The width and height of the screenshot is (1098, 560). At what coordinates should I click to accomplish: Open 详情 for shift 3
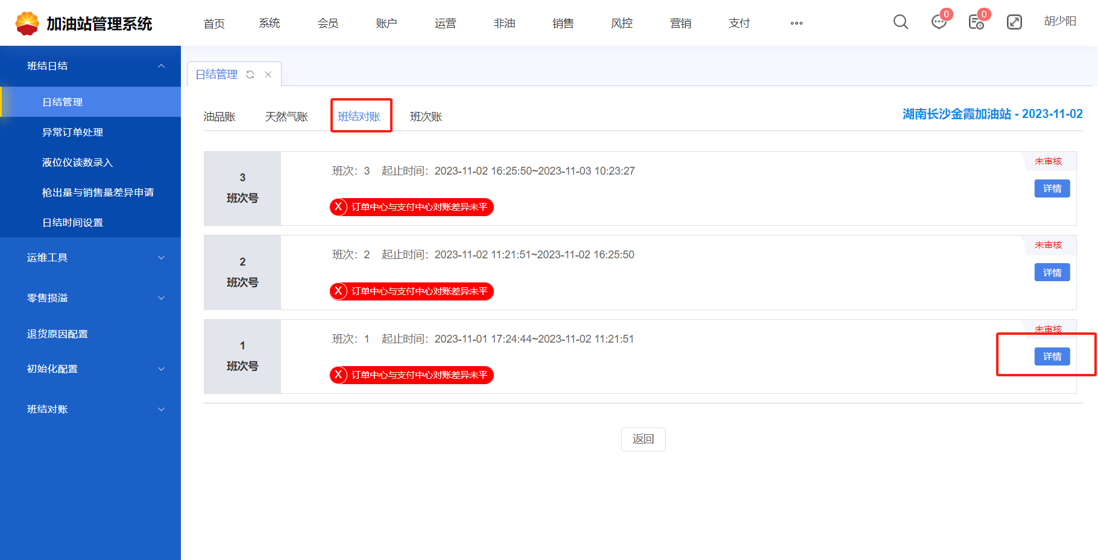point(1052,188)
